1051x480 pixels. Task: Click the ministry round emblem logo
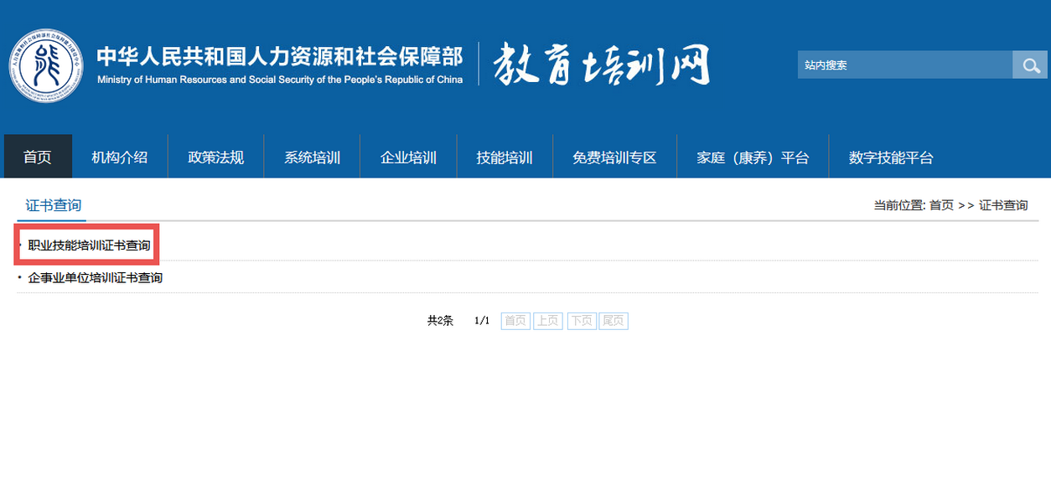pos(46,65)
